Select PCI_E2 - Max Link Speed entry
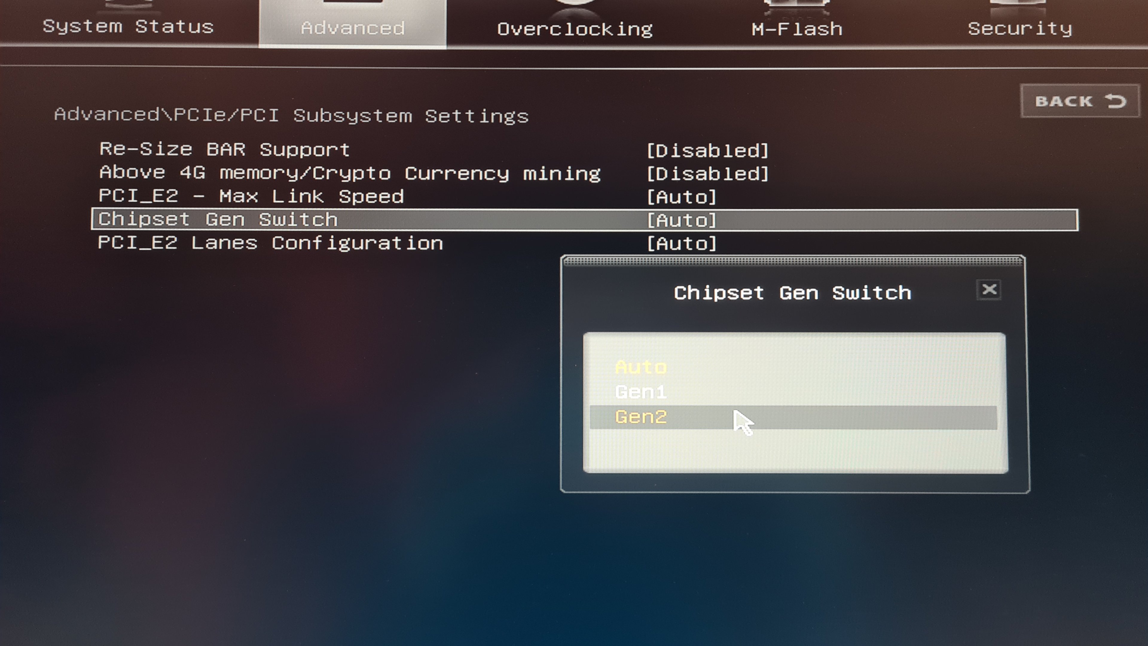This screenshot has width=1148, height=646. click(251, 196)
